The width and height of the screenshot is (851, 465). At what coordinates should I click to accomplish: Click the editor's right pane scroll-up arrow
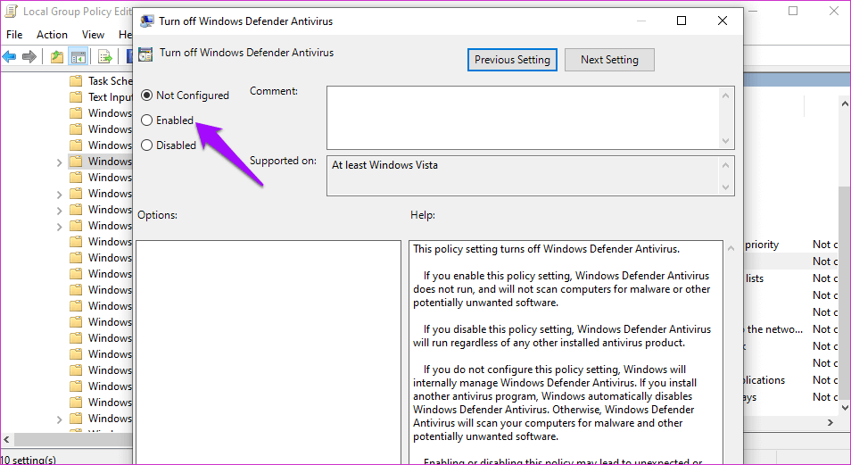click(845, 104)
